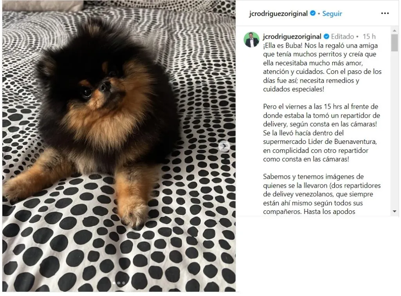The height and width of the screenshot is (296, 401).
Task: Click the Editado label in caption
Action: [342, 36]
